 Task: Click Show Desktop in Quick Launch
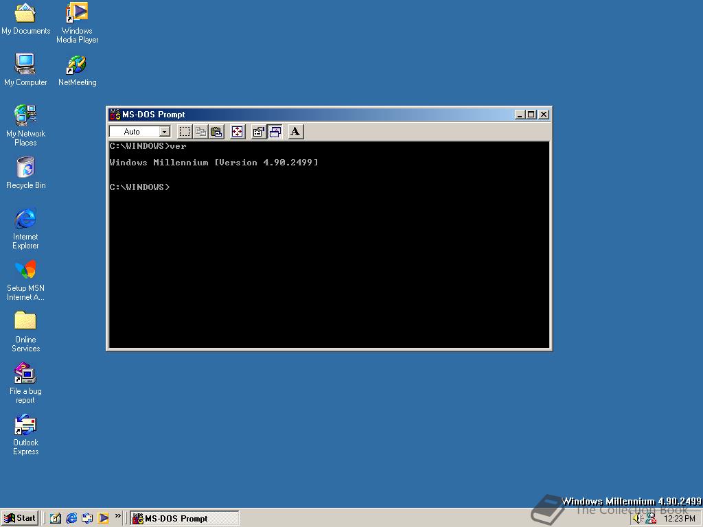[x=56, y=518]
